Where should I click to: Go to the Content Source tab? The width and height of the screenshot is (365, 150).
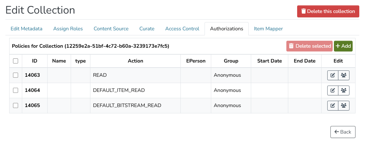111,29
